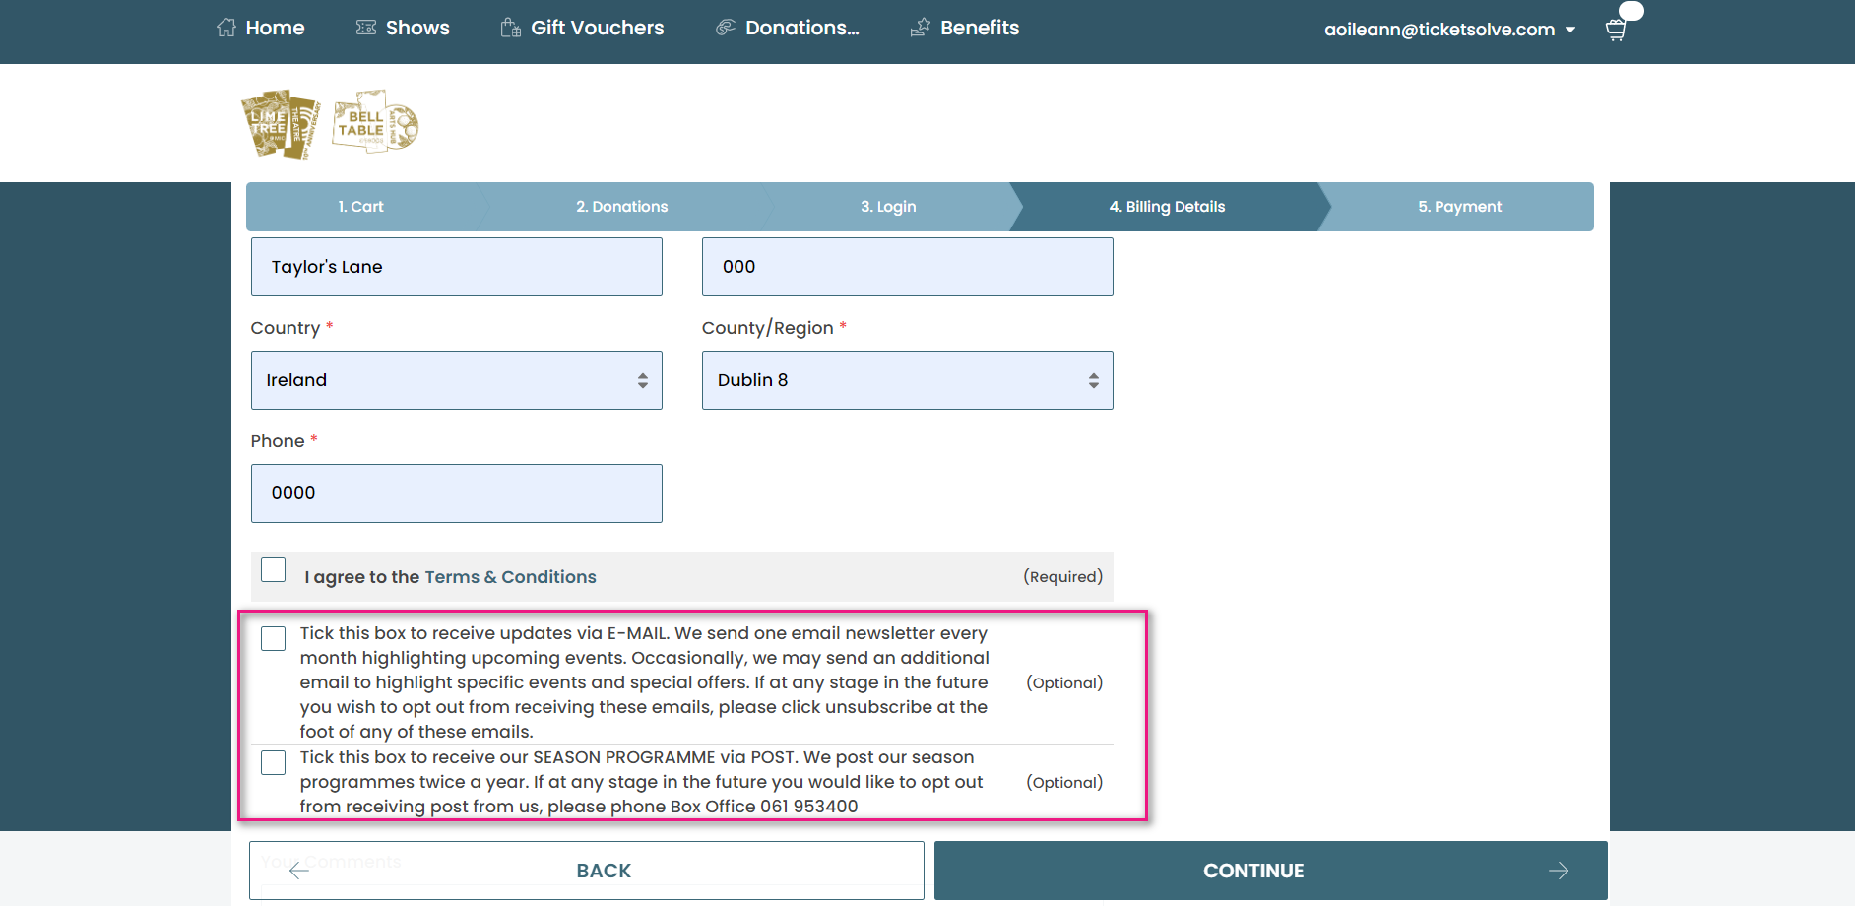This screenshot has height=906, width=1855.
Task: Click the Lime Tree Theatre logo
Action: (x=280, y=122)
